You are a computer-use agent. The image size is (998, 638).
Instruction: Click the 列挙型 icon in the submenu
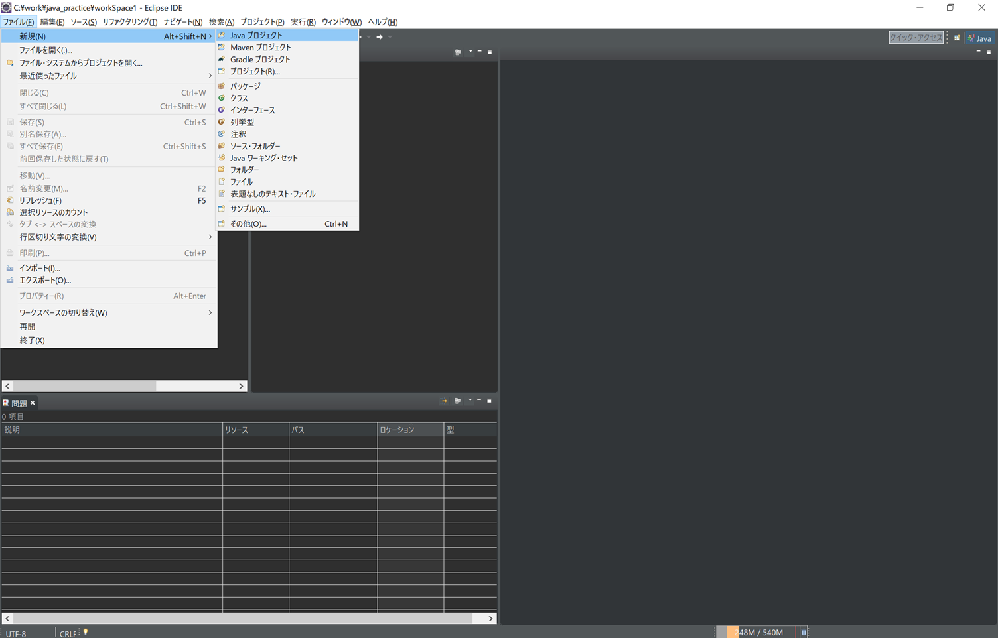click(222, 122)
